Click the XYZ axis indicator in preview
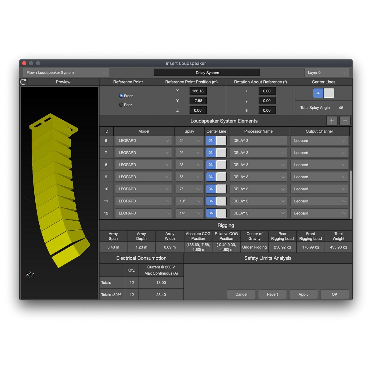The image size is (372, 372). coord(30,274)
